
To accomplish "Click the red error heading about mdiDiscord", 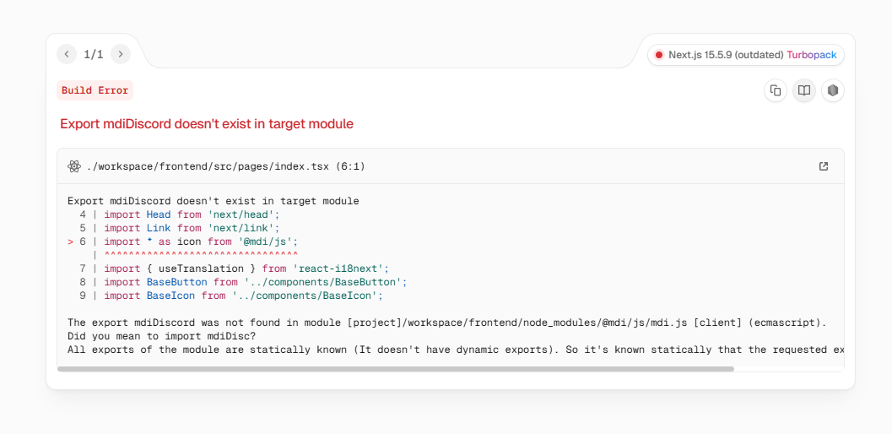I will (206, 124).
